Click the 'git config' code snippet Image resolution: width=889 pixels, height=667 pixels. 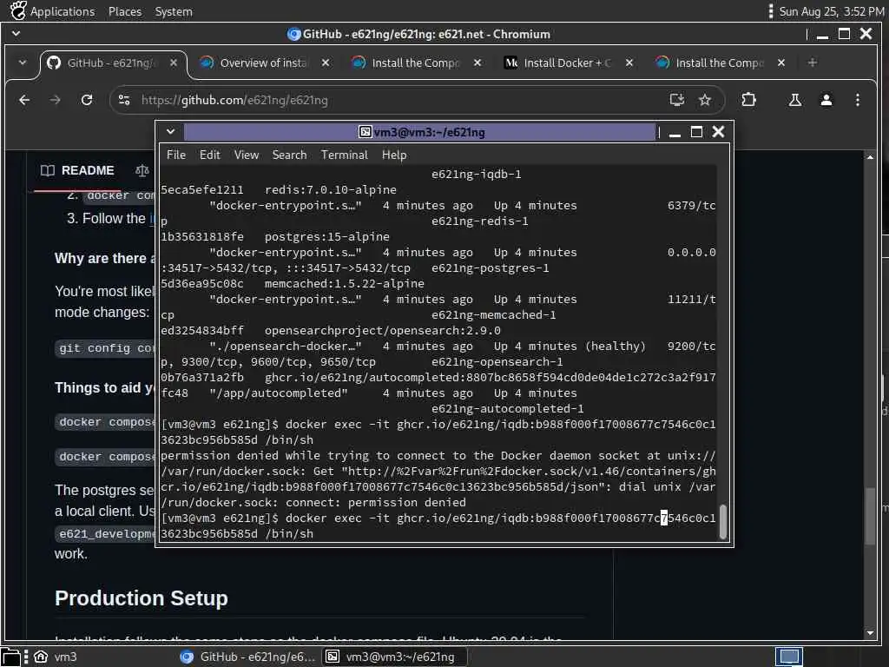(106, 348)
